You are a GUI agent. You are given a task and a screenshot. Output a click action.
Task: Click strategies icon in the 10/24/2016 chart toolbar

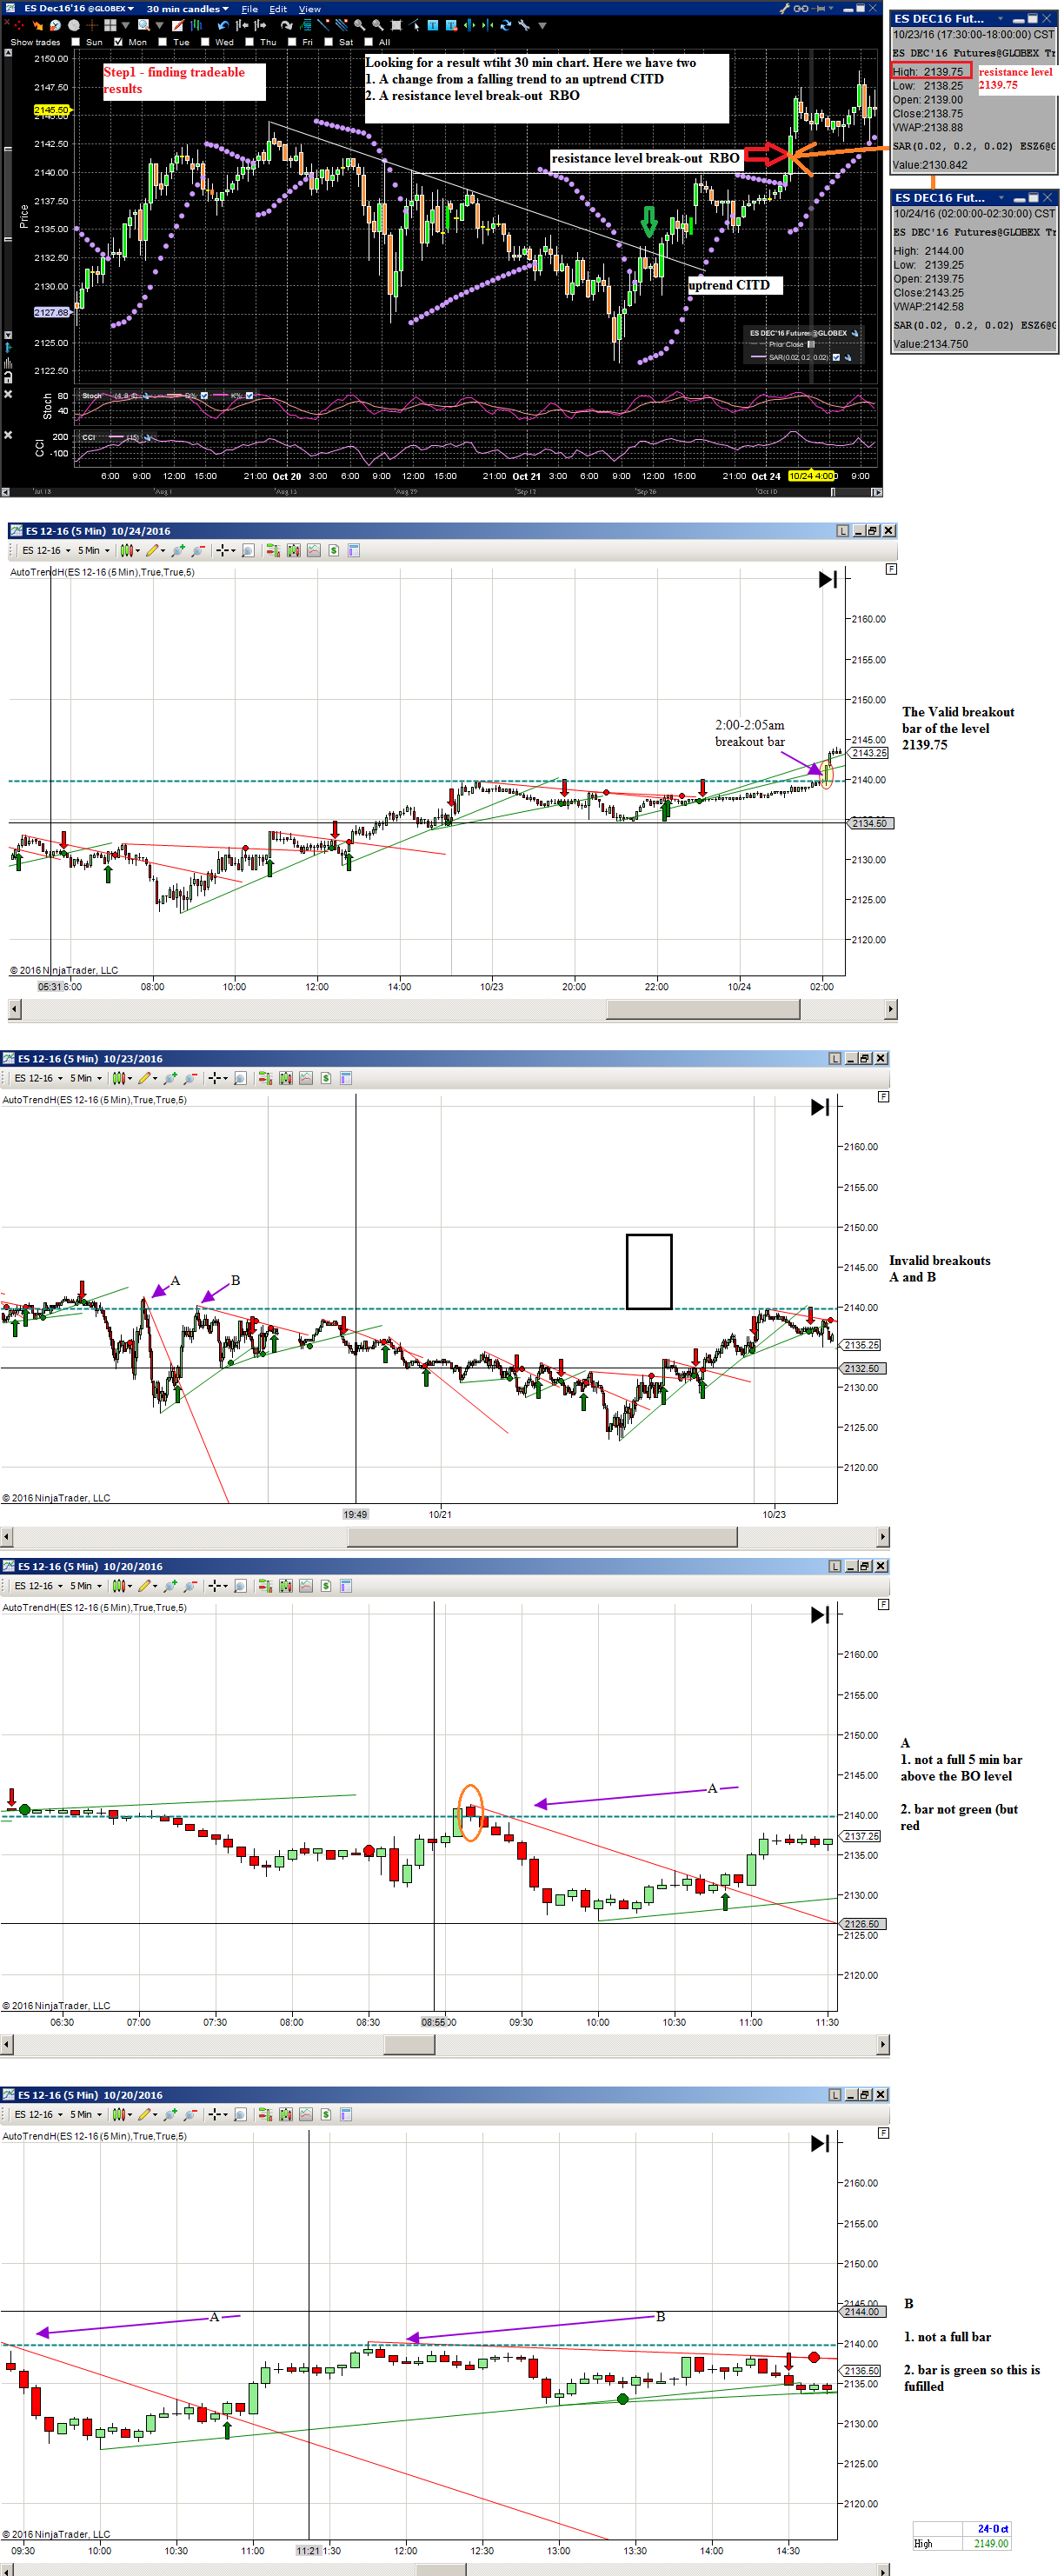pos(314,550)
